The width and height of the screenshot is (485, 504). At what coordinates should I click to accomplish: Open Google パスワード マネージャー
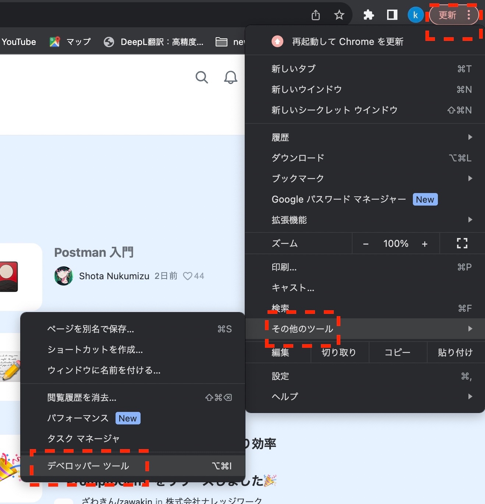[365, 199]
